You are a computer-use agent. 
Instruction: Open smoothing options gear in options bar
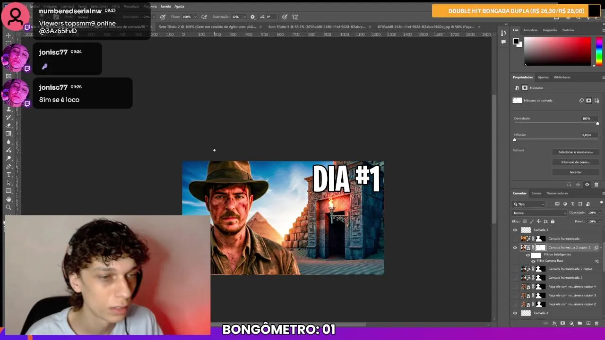point(252,17)
